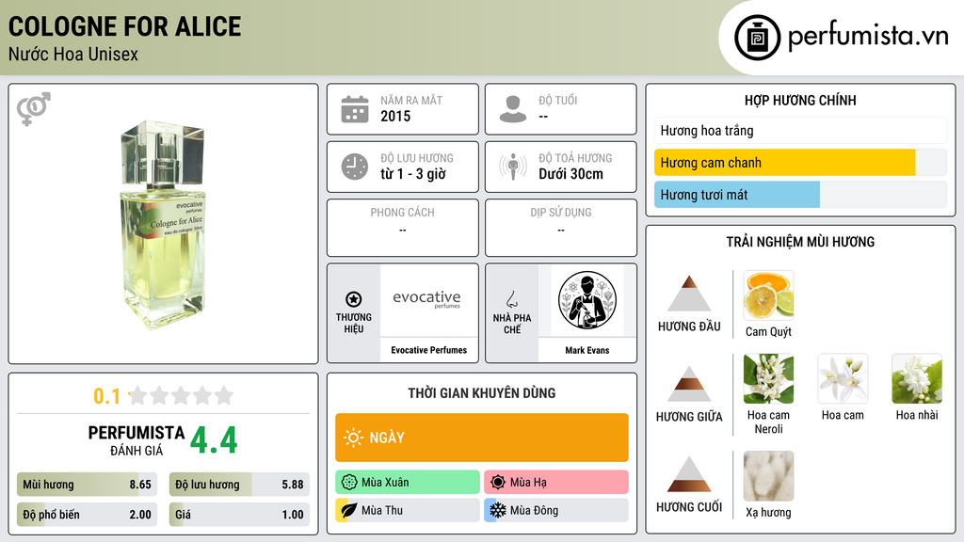Image resolution: width=964 pixels, height=542 pixels.
Task: Click the autumn leaf icon beside Mùa Thu
Action: coord(348,510)
